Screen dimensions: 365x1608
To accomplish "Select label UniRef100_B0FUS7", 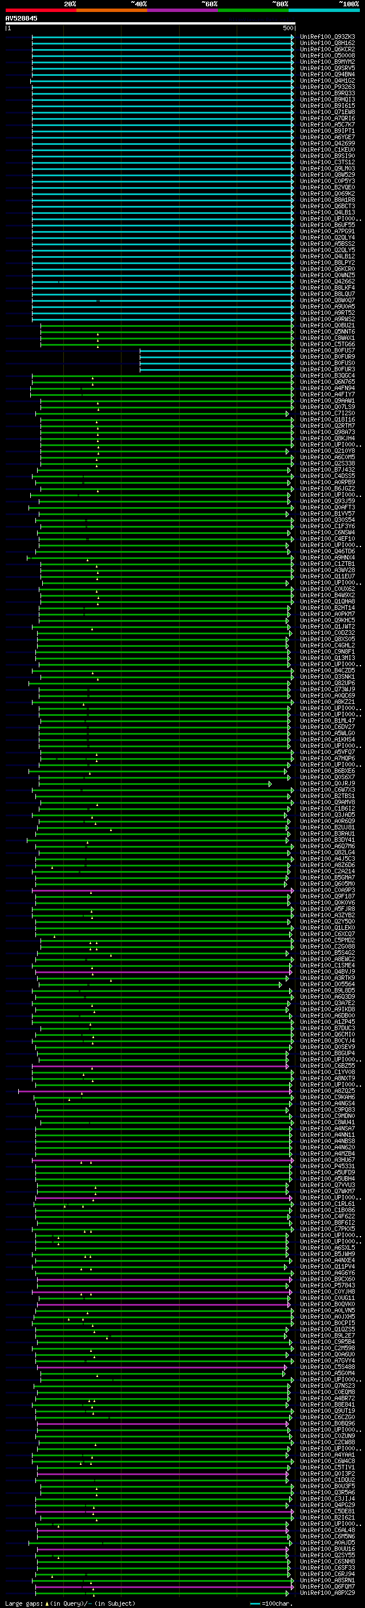I will point(327,350).
